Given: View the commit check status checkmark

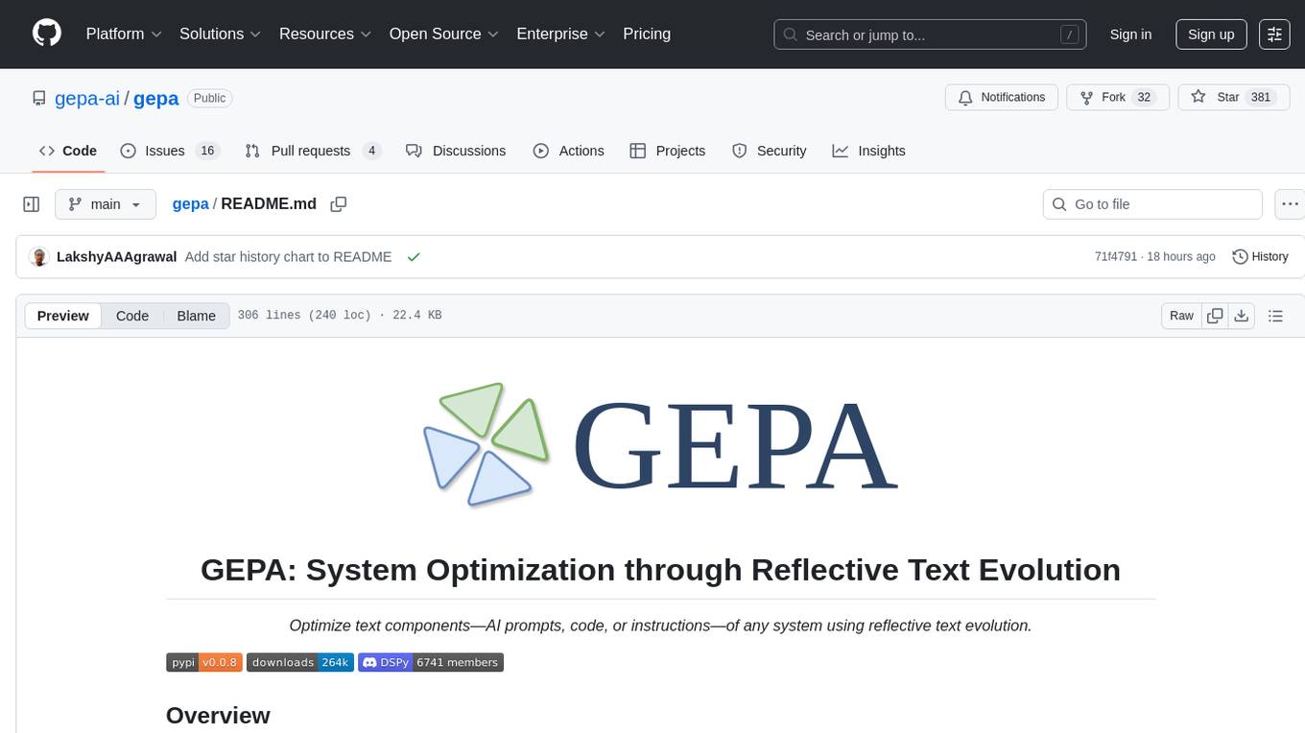Looking at the screenshot, I should [414, 257].
